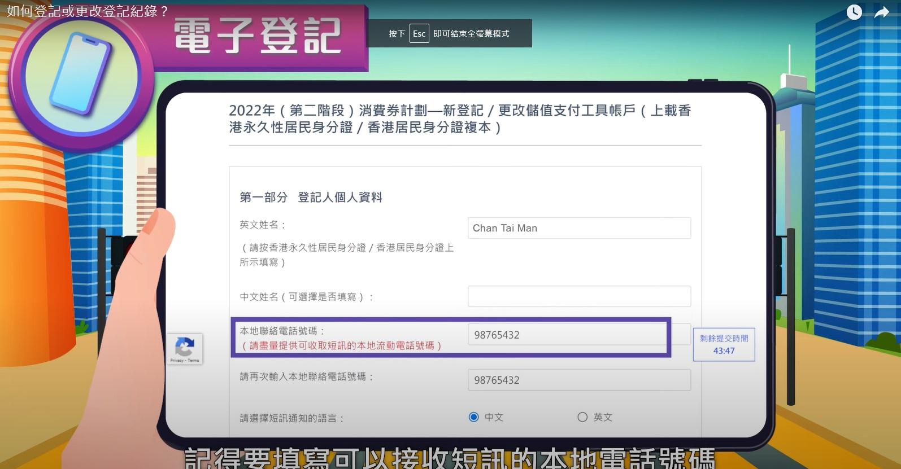Click the 請再次輸入本地聯絡電話號碼 field
This screenshot has width=901, height=469.
click(578, 380)
